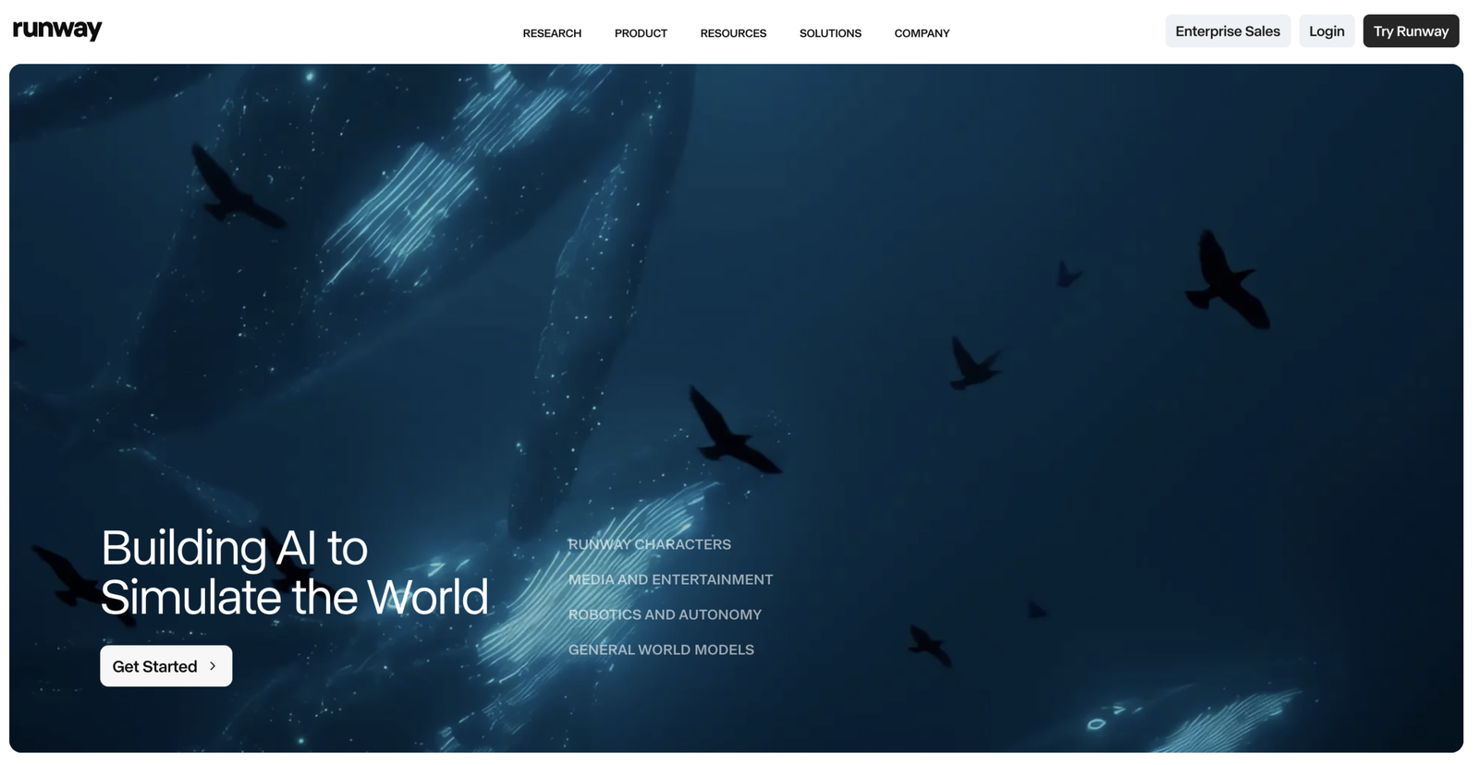This screenshot has height=765, width=1479.
Task: Click the 'Building AI to' headline line
Action: 234,548
